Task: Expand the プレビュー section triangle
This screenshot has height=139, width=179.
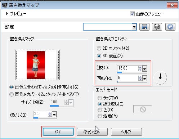Action: [x=7, y=14]
